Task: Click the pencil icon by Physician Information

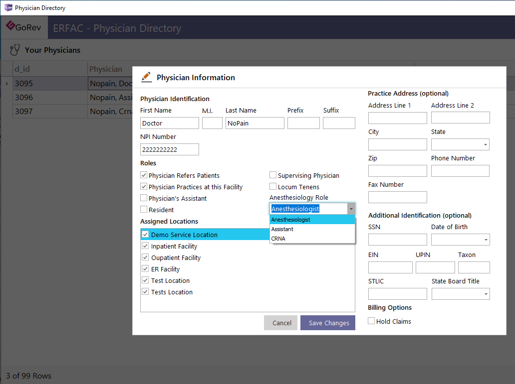Action: tap(147, 77)
